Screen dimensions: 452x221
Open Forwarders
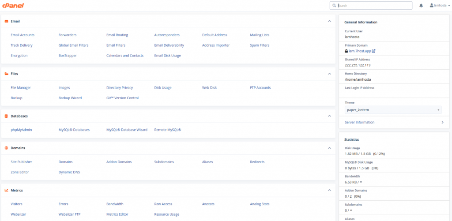click(x=68, y=35)
